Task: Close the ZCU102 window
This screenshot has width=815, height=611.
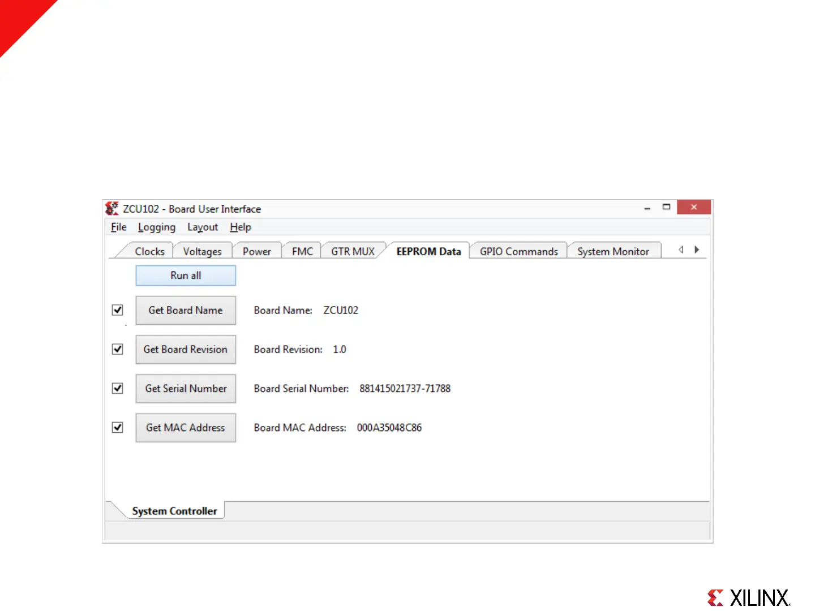Action: coord(693,207)
